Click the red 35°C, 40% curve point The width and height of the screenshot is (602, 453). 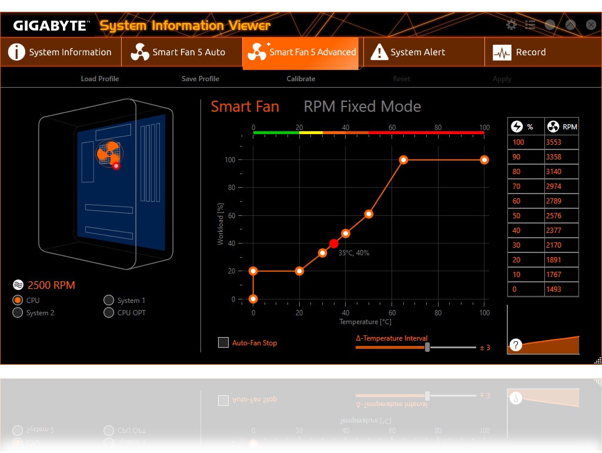(334, 244)
